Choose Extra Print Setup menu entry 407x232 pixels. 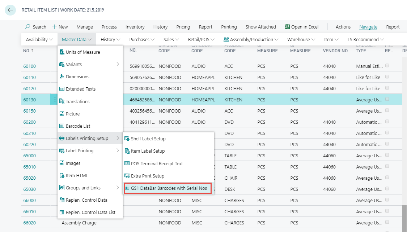pos(147,176)
